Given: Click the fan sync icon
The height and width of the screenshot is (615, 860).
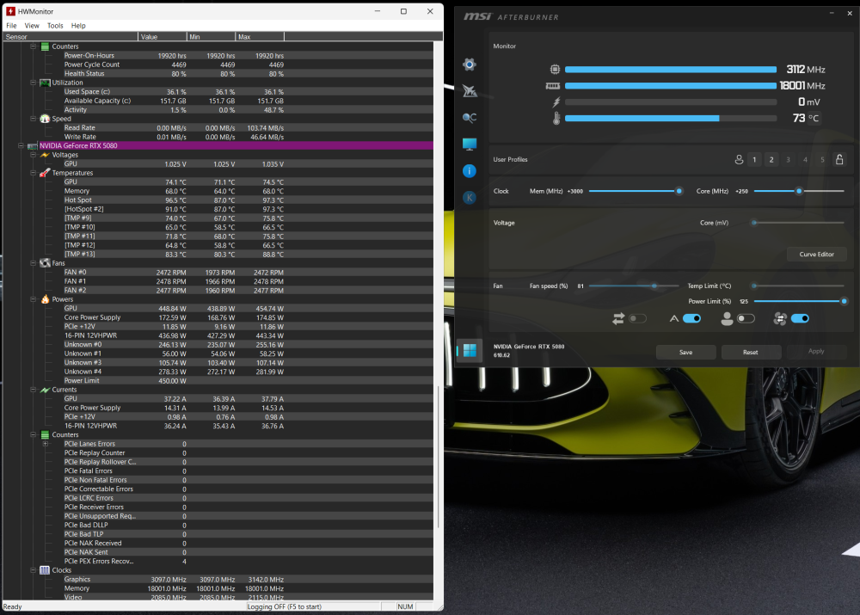Looking at the screenshot, I should [780, 319].
